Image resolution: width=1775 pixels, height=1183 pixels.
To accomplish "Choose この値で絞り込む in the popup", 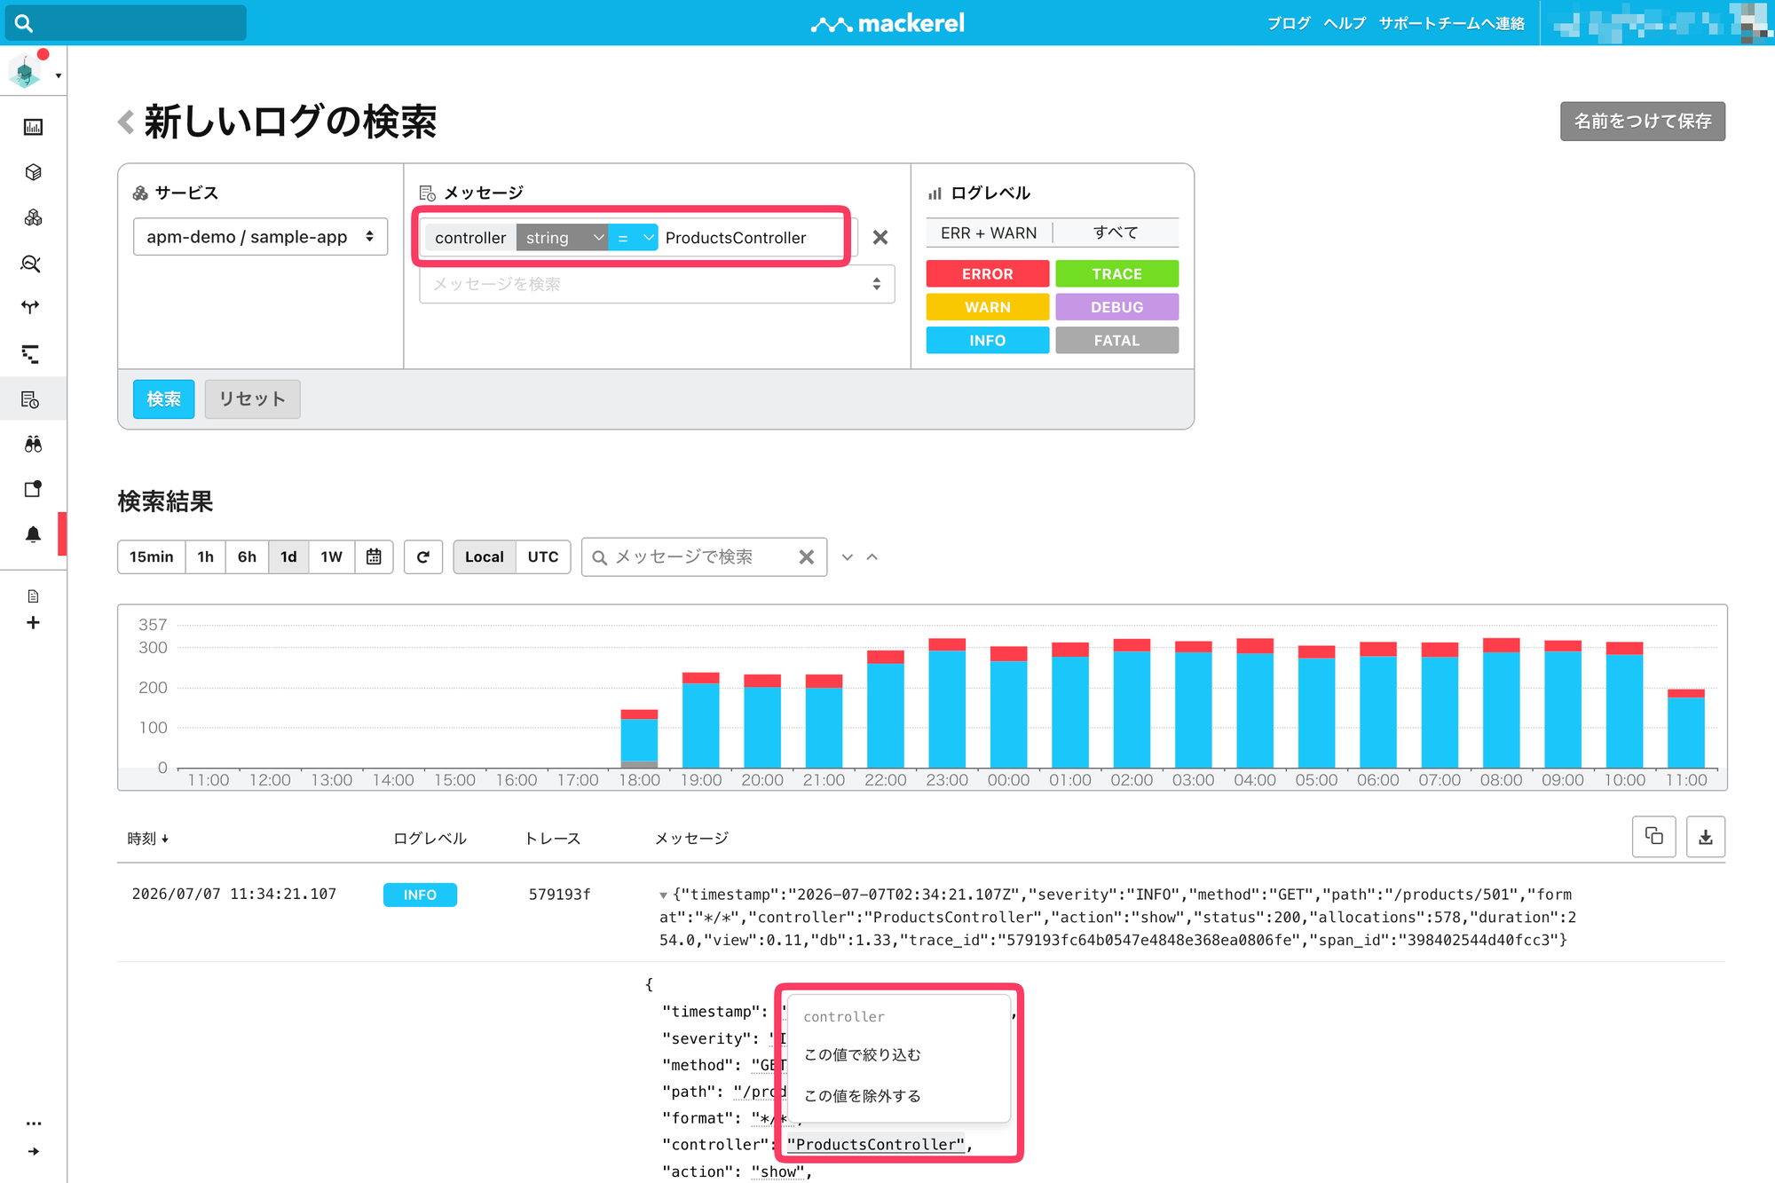I will [x=863, y=1054].
